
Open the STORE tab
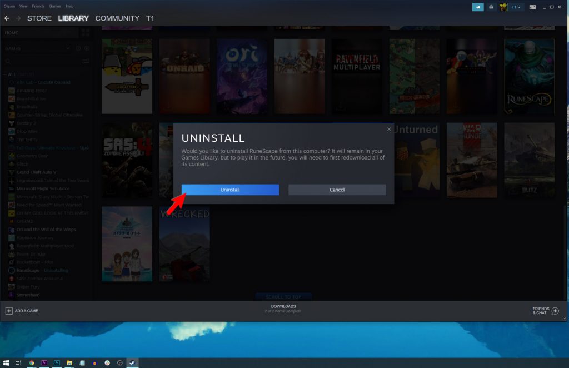point(39,18)
